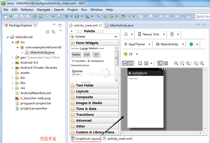The height and width of the screenshot is (143, 210).
Task: Open the File menu
Action: point(6,10)
